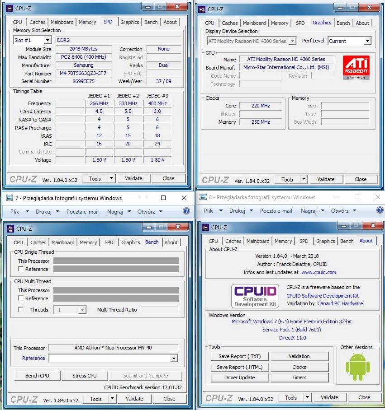This screenshot has width=385, height=410.
Task: Click the CPU-Z app icon in Graphics window title bar
Action: click(202, 9)
